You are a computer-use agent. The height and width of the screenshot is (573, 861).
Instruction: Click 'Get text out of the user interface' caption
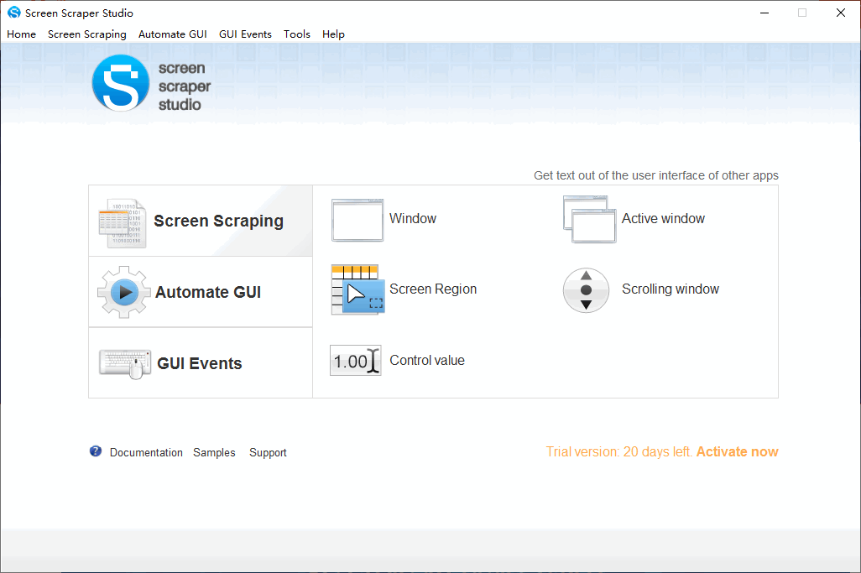point(656,175)
